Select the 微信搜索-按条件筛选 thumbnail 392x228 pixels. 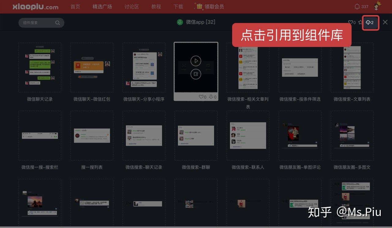pyautogui.click(x=300, y=68)
